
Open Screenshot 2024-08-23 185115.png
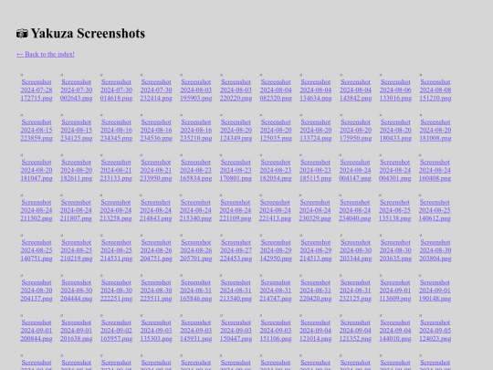tap(315, 170)
